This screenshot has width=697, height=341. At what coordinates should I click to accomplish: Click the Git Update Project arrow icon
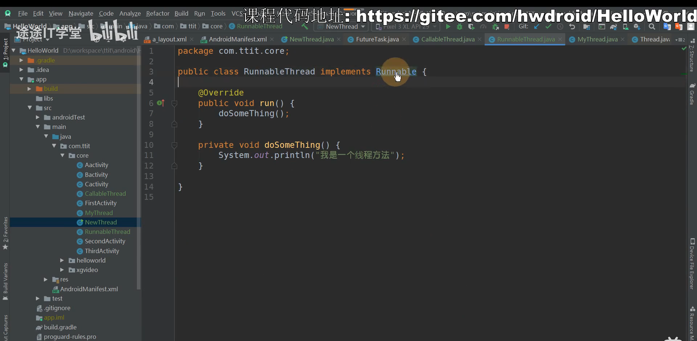(x=537, y=26)
